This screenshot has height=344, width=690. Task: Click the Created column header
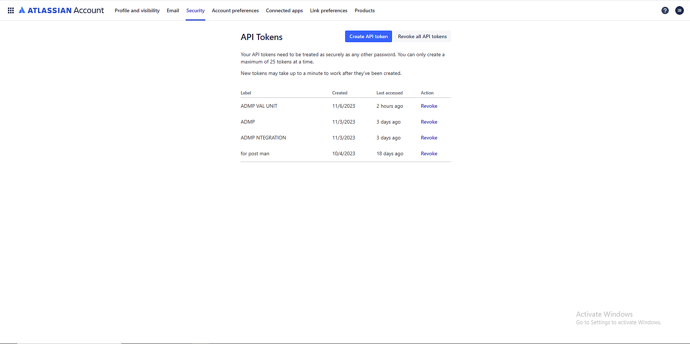click(339, 93)
